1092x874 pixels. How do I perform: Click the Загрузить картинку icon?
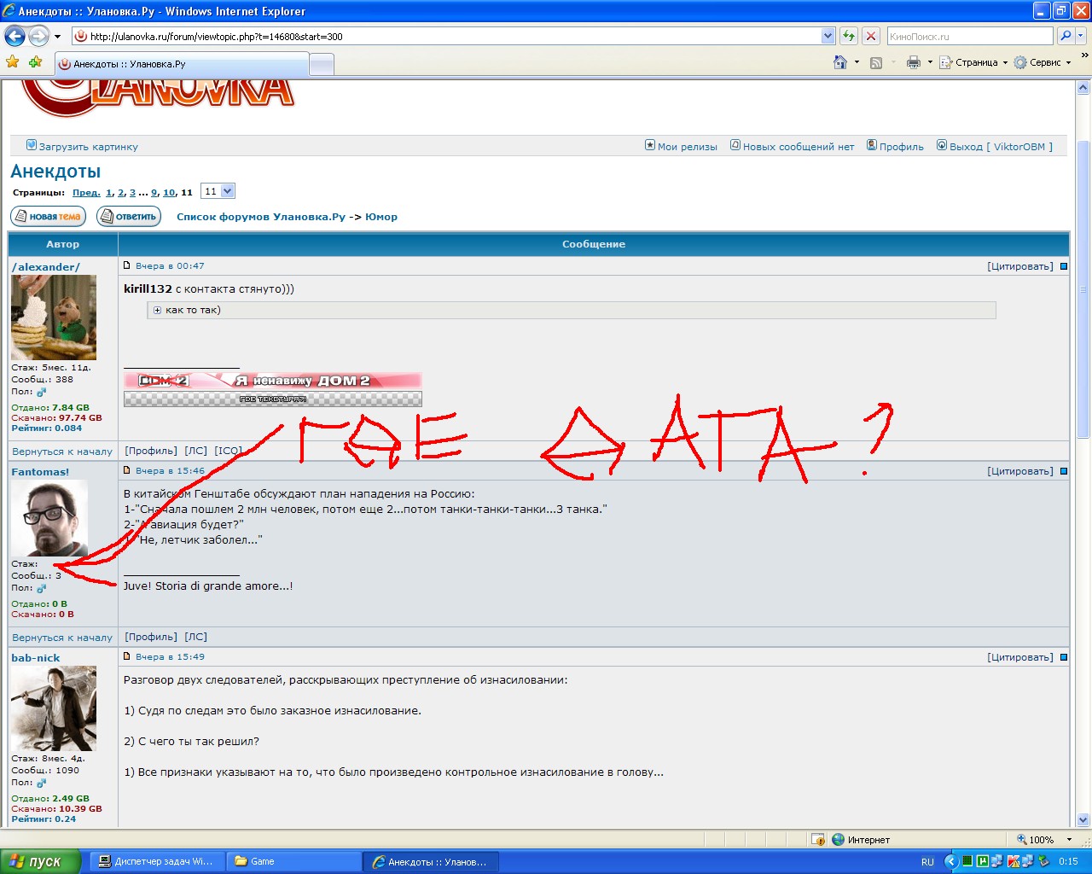(32, 145)
